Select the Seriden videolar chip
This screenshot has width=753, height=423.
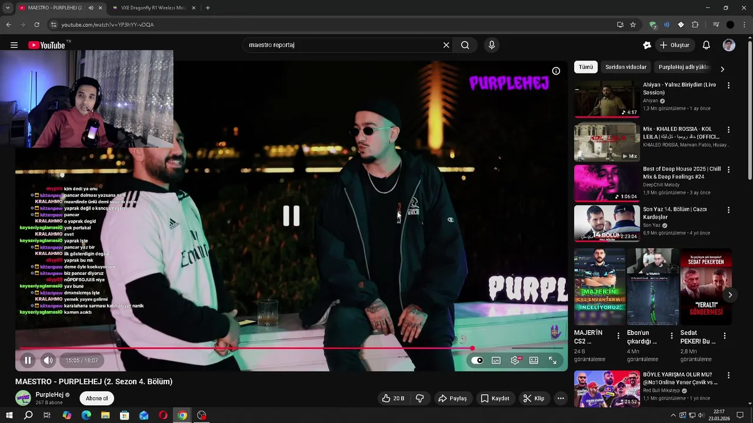[626, 67]
